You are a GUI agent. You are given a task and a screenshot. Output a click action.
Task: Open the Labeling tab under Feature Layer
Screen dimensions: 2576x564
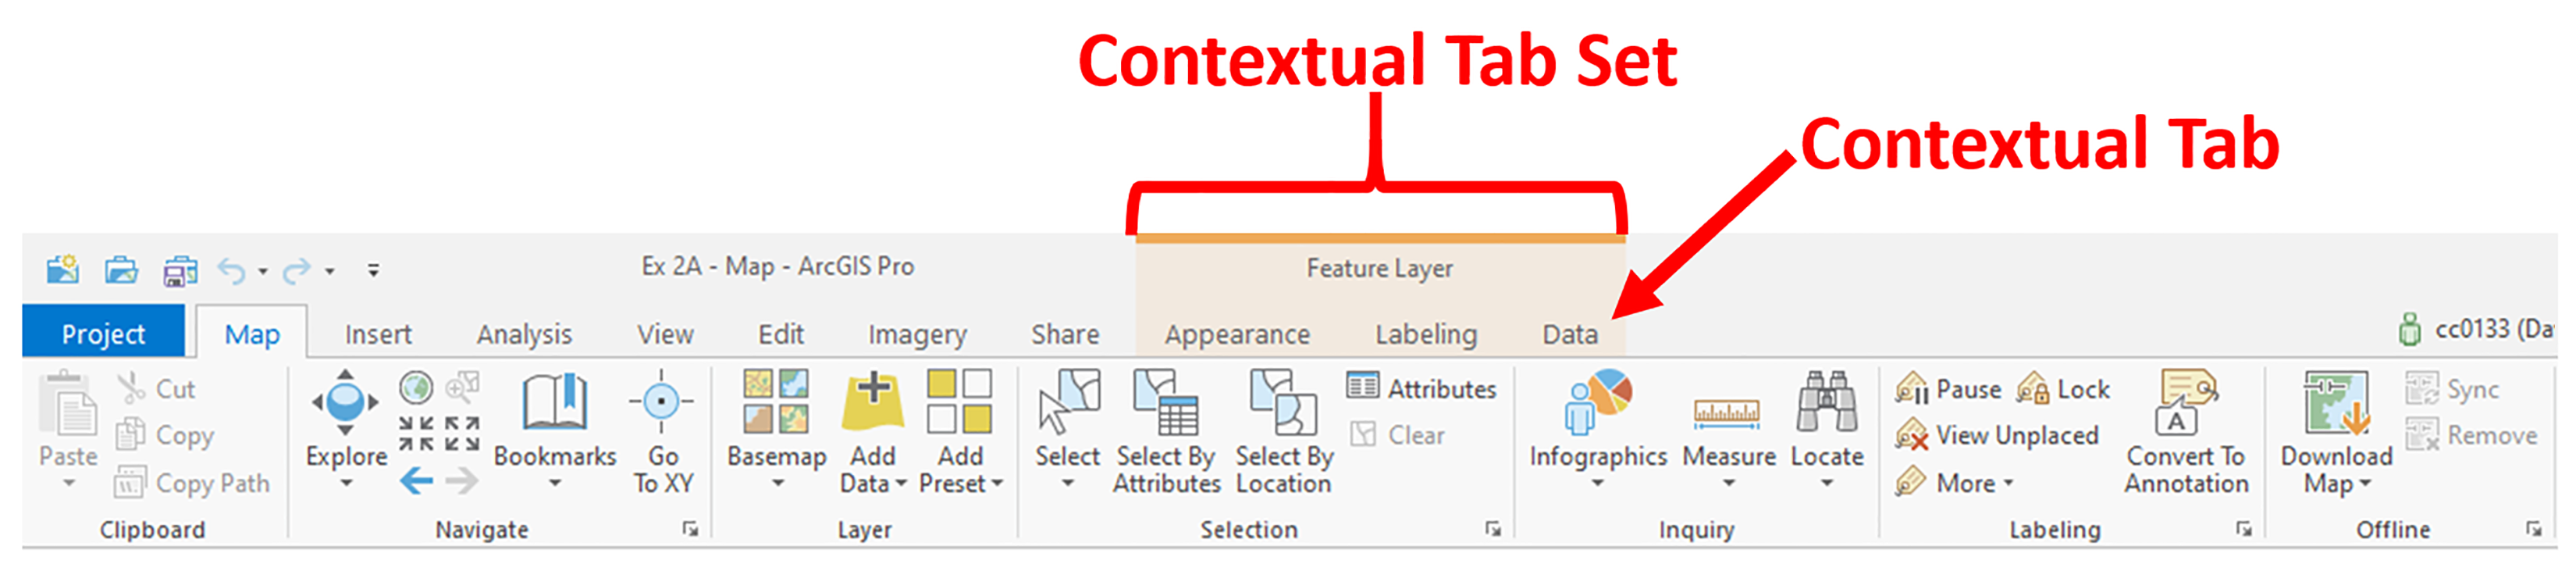click(1425, 334)
